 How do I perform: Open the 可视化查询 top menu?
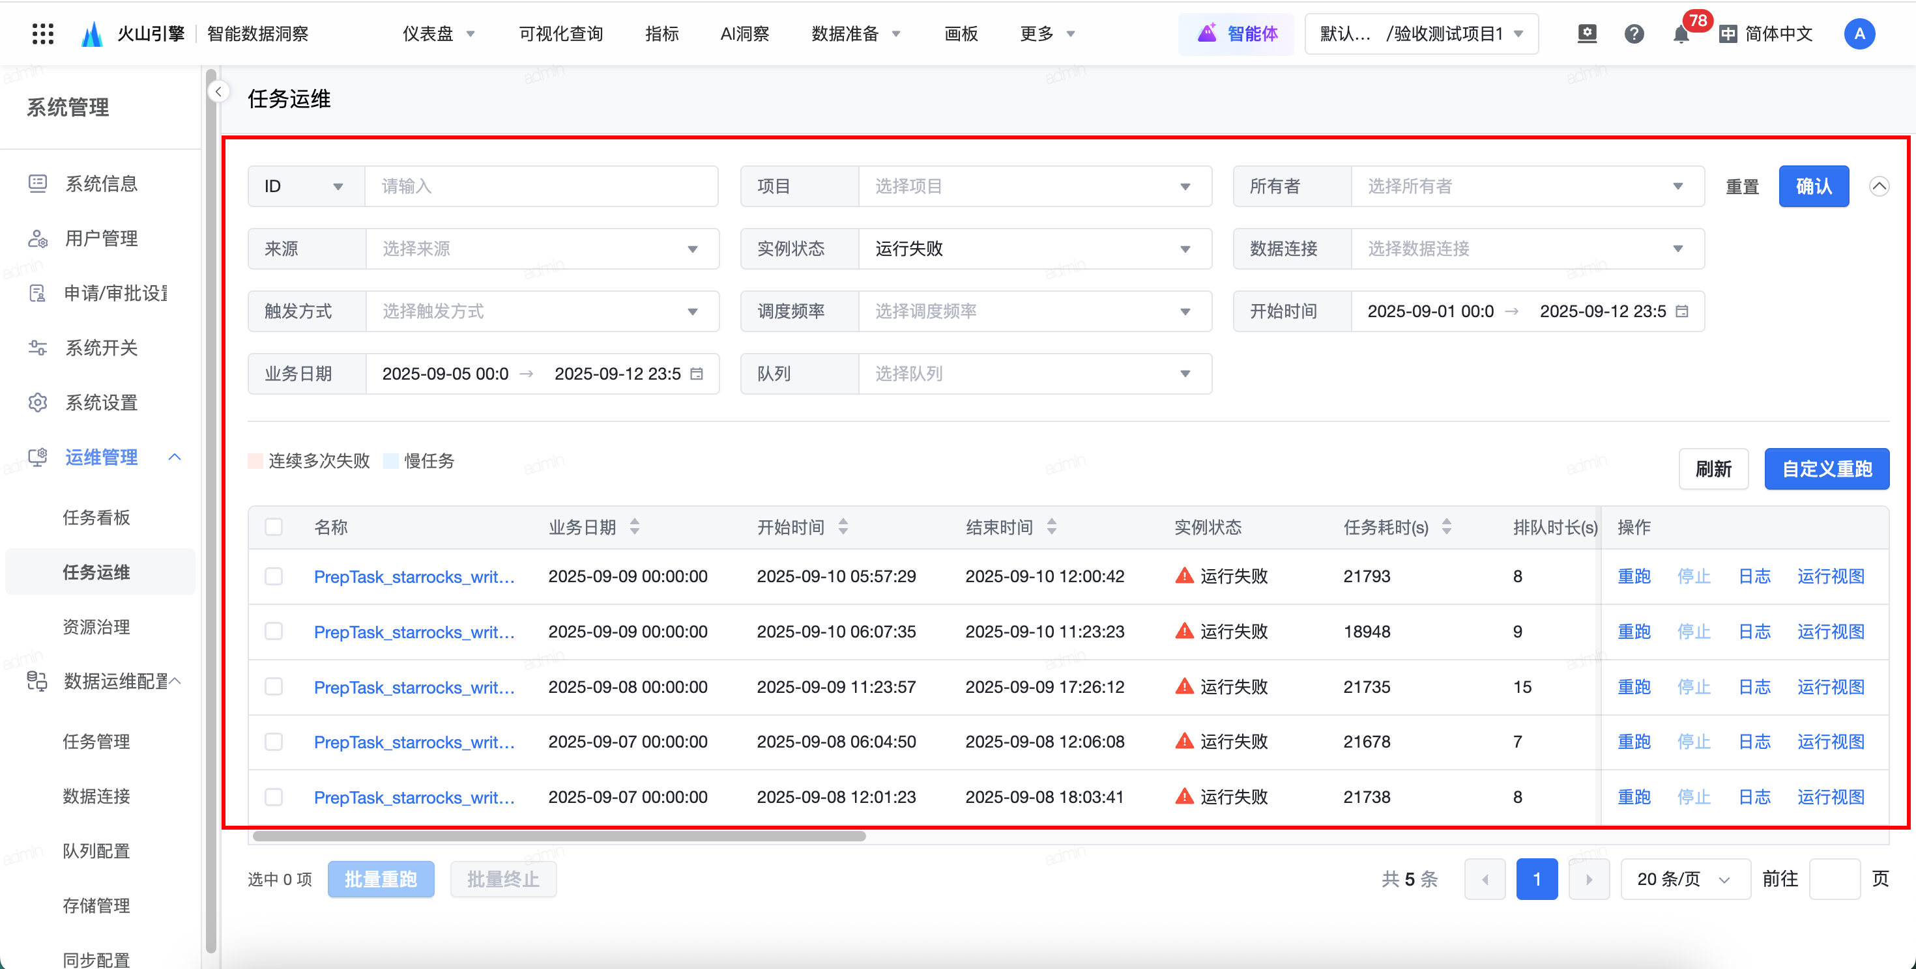pyautogui.click(x=560, y=33)
